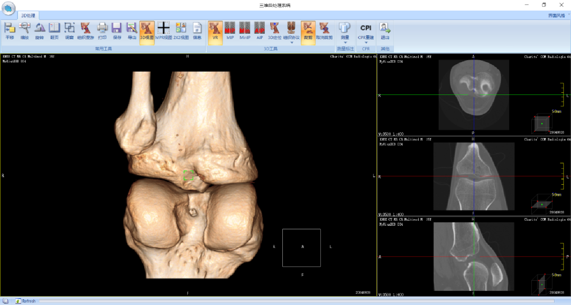The width and height of the screenshot is (571, 305).
Task: Select MinIP rendering mode
Action: 245,31
